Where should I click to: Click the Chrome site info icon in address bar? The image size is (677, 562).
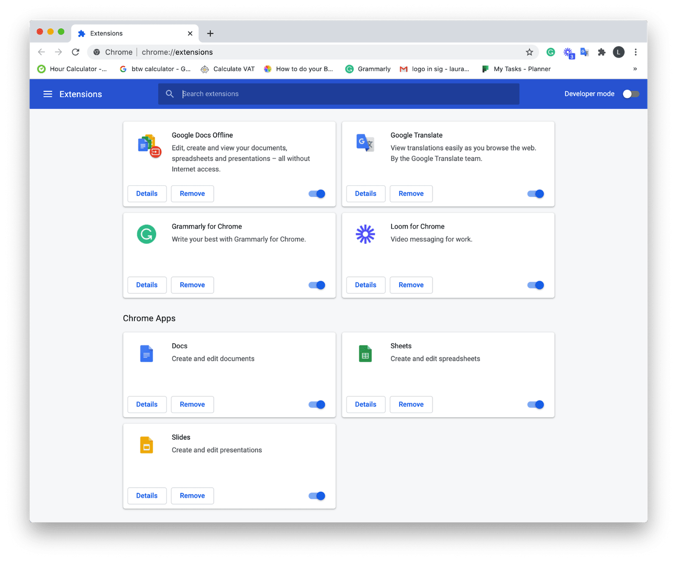(96, 52)
